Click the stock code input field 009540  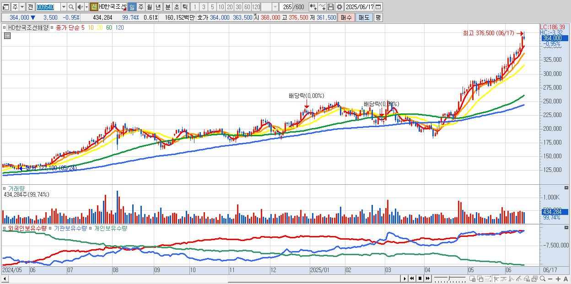48,7
